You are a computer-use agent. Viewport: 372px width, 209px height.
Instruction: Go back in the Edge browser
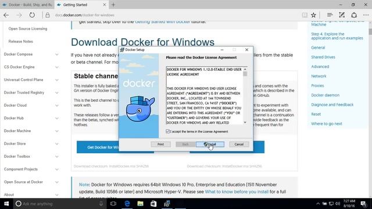(x=6, y=15)
